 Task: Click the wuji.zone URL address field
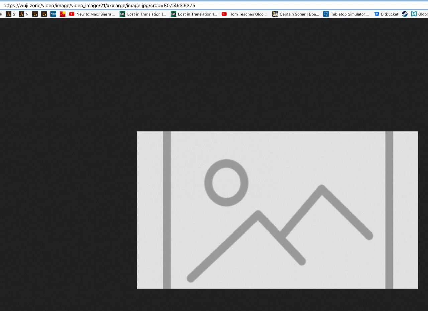click(x=214, y=5)
